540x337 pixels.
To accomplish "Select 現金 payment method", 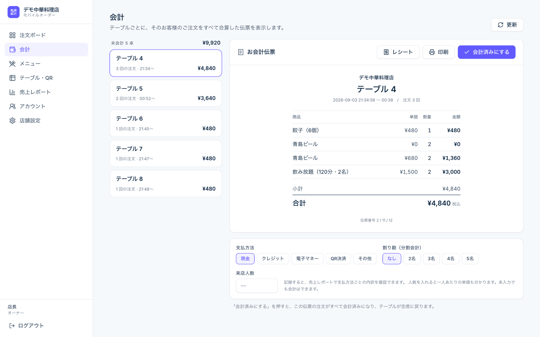I will coord(245,258).
